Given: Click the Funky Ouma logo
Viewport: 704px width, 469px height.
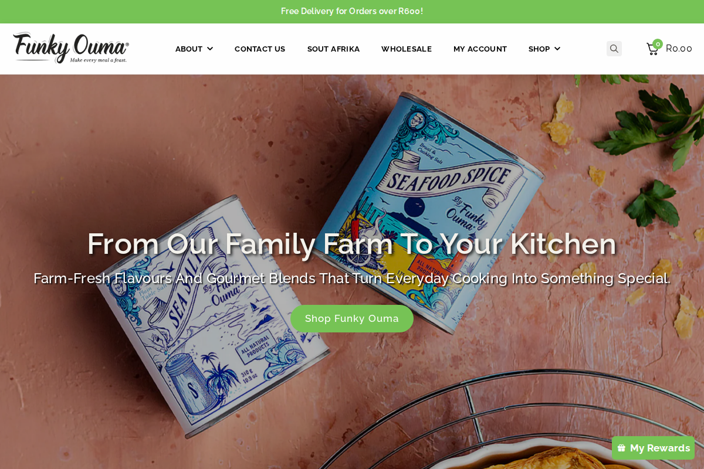Looking at the screenshot, I should click(x=71, y=48).
